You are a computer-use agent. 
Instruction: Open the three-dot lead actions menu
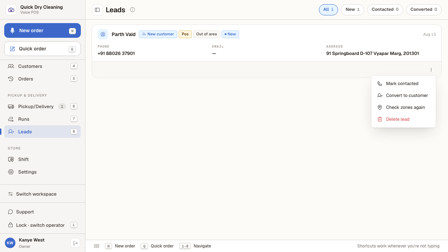[431, 70]
